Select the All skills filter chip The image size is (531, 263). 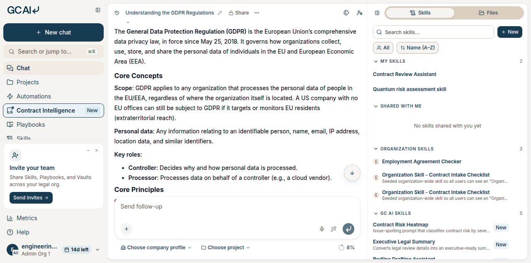tap(383, 48)
